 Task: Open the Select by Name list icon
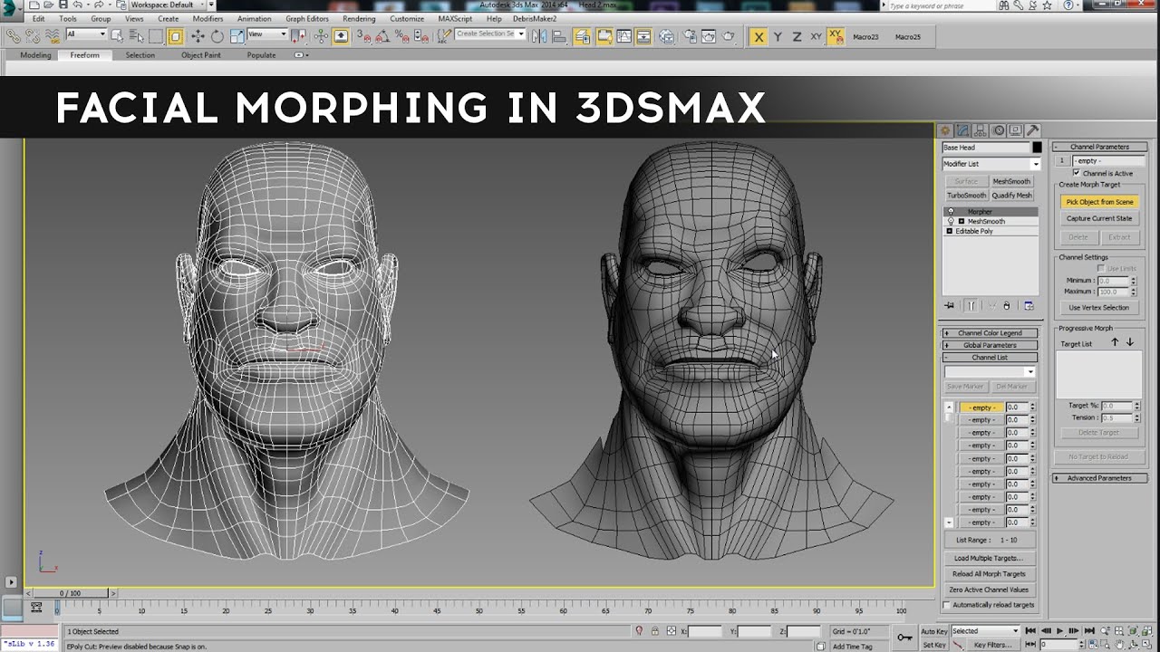(x=136, y=37)
